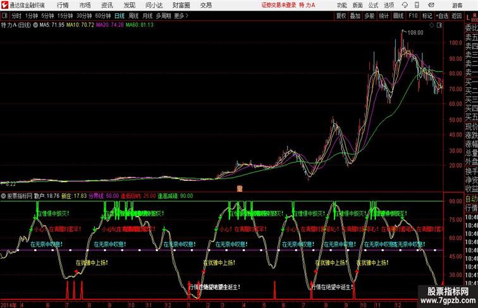Add stock via +自选 button

[x=442, y=16]
